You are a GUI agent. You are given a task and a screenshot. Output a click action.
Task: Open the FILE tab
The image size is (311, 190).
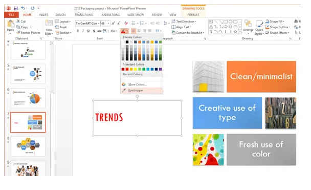tap(11, 15)
